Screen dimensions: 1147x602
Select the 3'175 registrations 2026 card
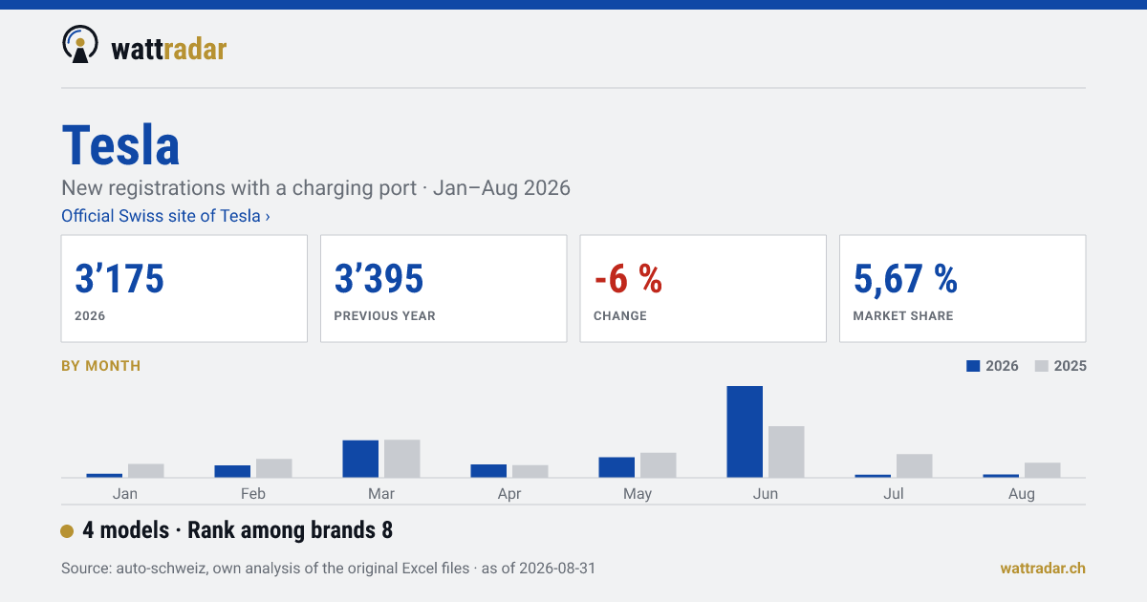click(x=184, y=289)
